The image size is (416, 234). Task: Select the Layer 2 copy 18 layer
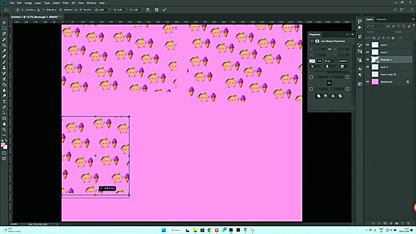(x=389, y=74)
